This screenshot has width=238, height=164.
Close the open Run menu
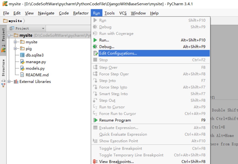click(x=97, y=13)
